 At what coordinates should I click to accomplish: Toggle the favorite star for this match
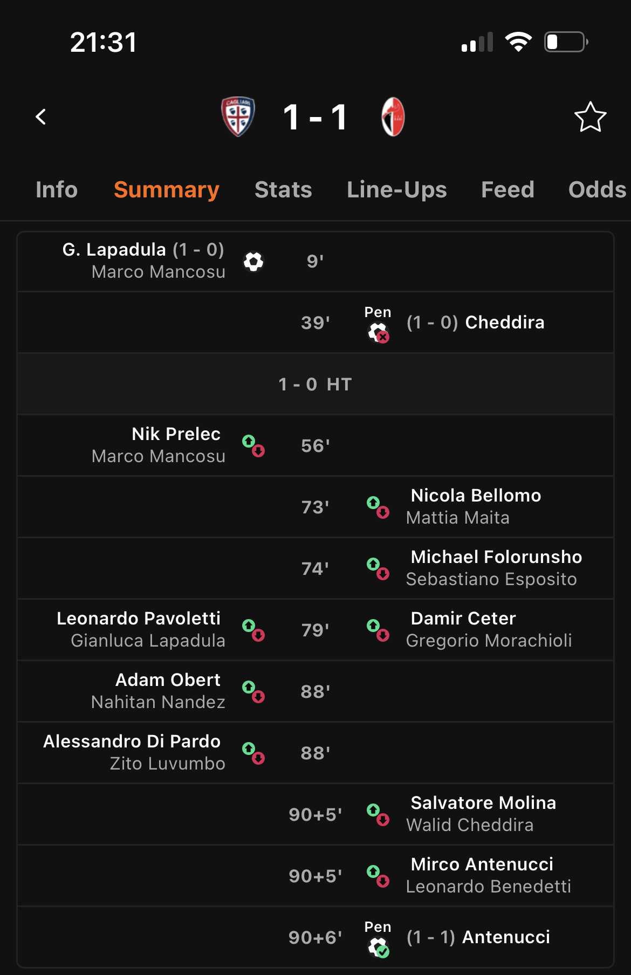[590, 117]
